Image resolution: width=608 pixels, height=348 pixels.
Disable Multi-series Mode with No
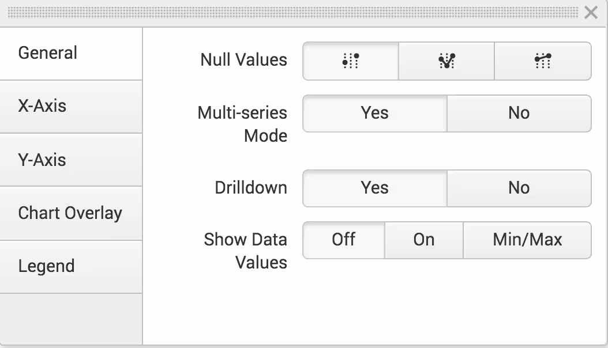[x=519, y=113]
